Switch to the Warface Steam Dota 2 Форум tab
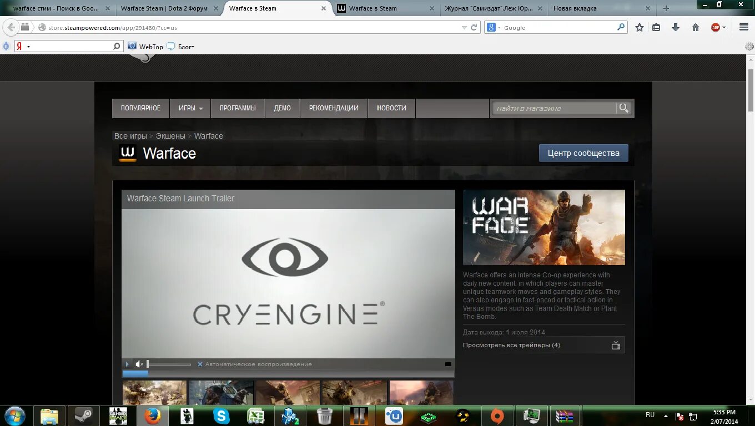This screenshot has height=426, width=755. (164, 8)
